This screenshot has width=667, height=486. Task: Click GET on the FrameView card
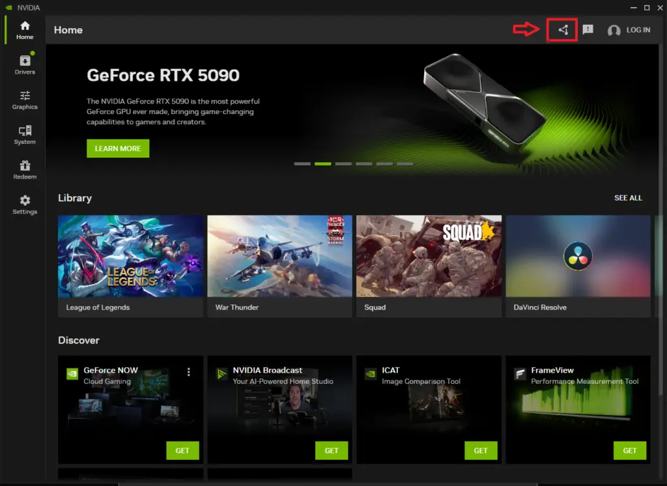[630, 450]
